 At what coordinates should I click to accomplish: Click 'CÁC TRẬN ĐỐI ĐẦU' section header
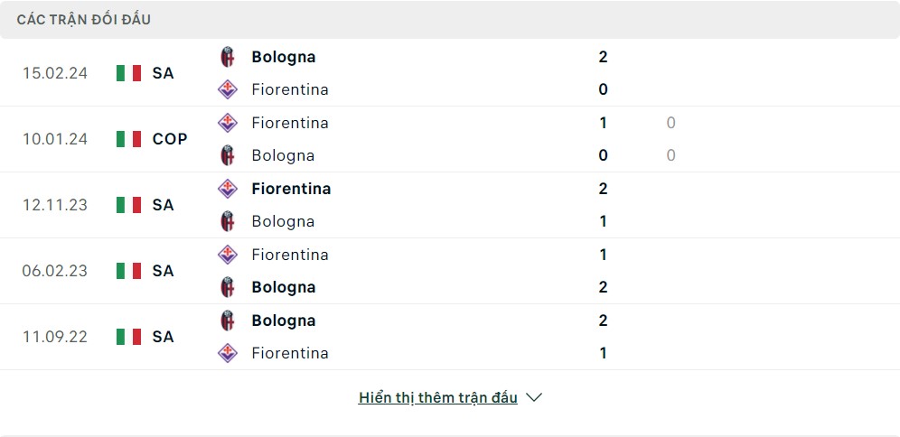coord(84,19)
